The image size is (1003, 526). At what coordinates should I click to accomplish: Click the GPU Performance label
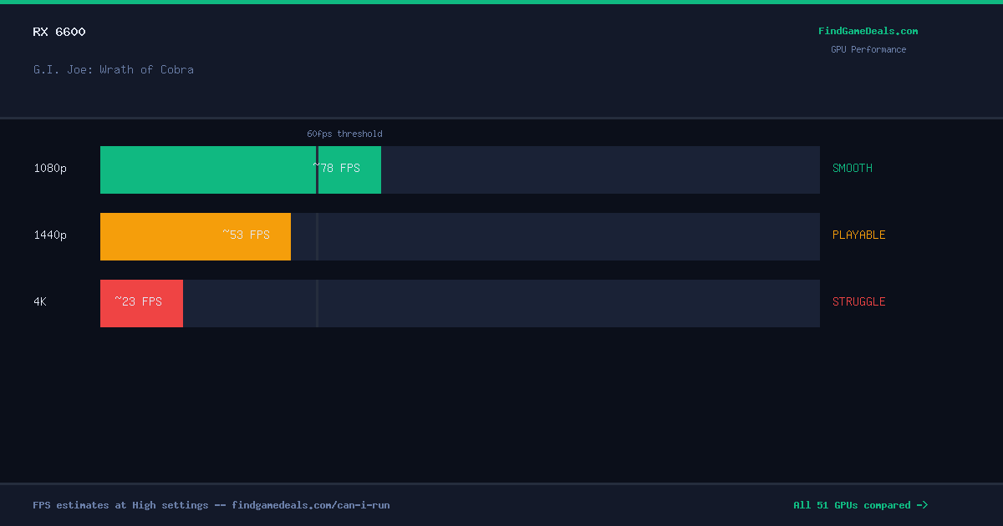click(868, 49)
